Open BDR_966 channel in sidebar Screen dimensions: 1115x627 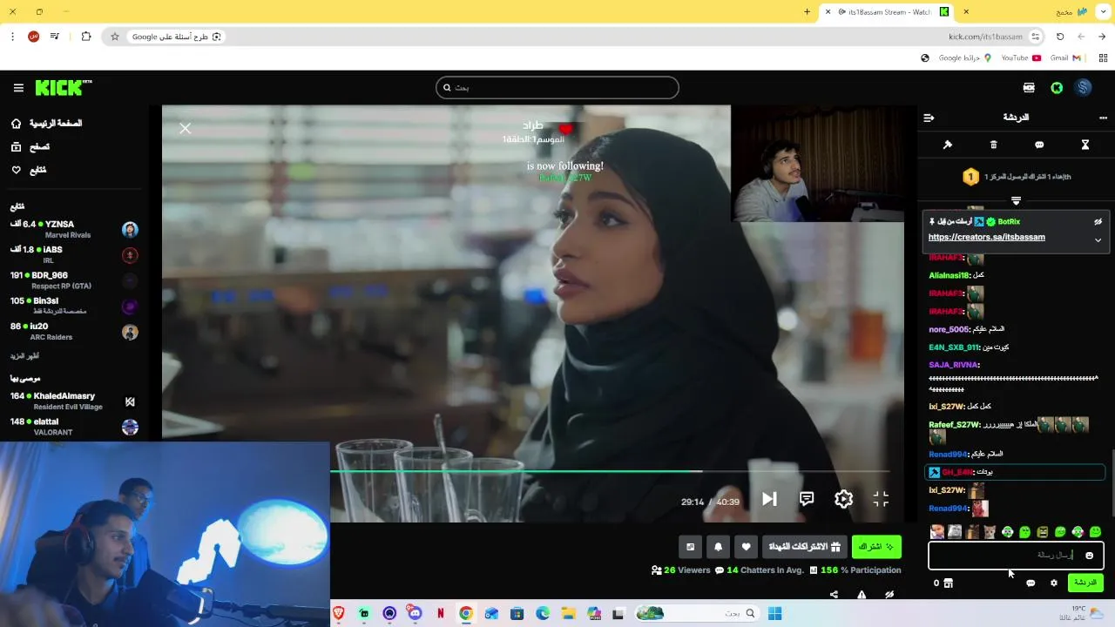point(74,280)
